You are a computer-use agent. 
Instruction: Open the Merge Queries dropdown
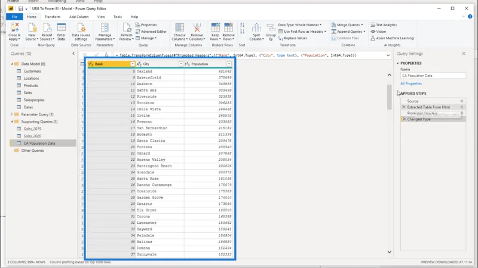(x=347, y=25)
